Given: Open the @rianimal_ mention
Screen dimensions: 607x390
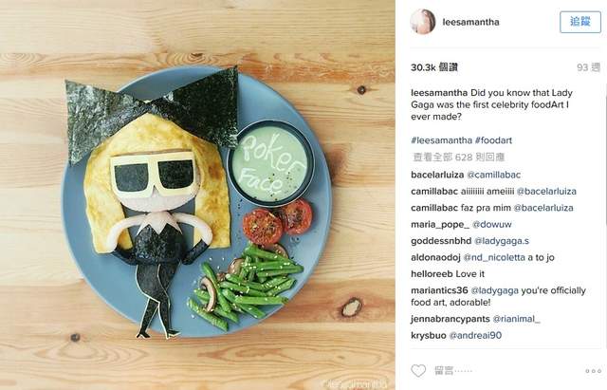Looking at the screenshot, I should point(516,319).
